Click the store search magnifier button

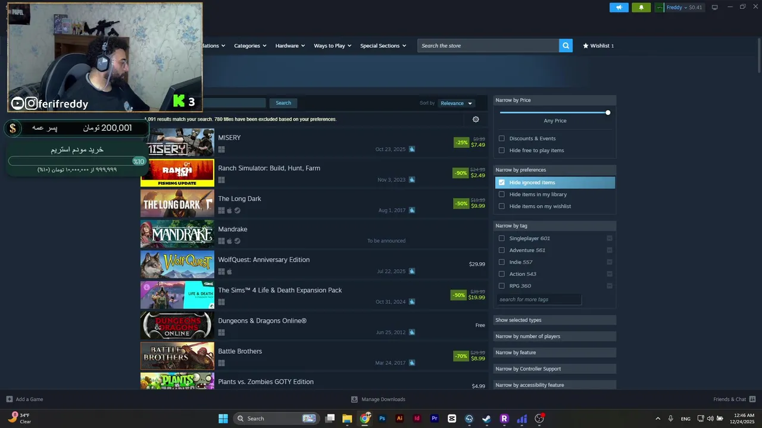[x=566, y=46]
